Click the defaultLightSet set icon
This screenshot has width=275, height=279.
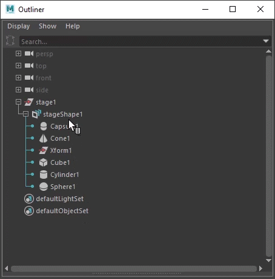point(29,199)
